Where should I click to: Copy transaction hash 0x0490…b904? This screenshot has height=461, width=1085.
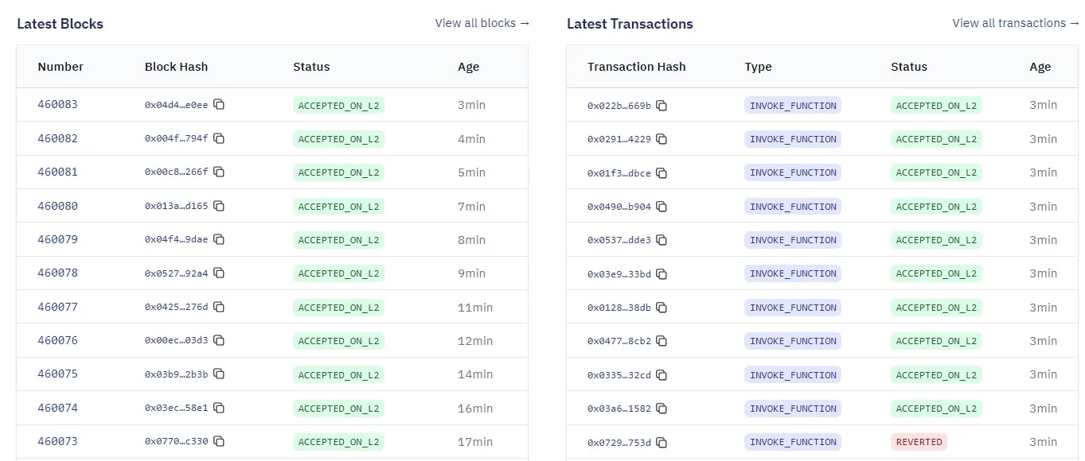662,207
